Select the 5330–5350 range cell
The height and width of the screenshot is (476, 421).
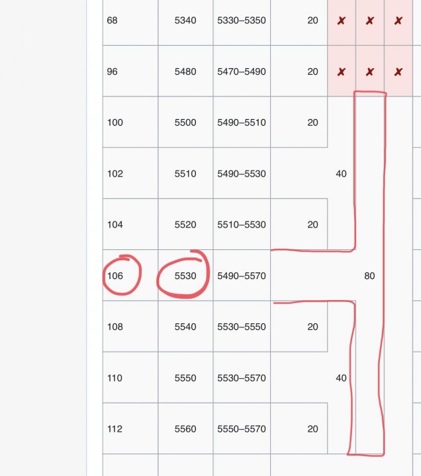point(241,20)
